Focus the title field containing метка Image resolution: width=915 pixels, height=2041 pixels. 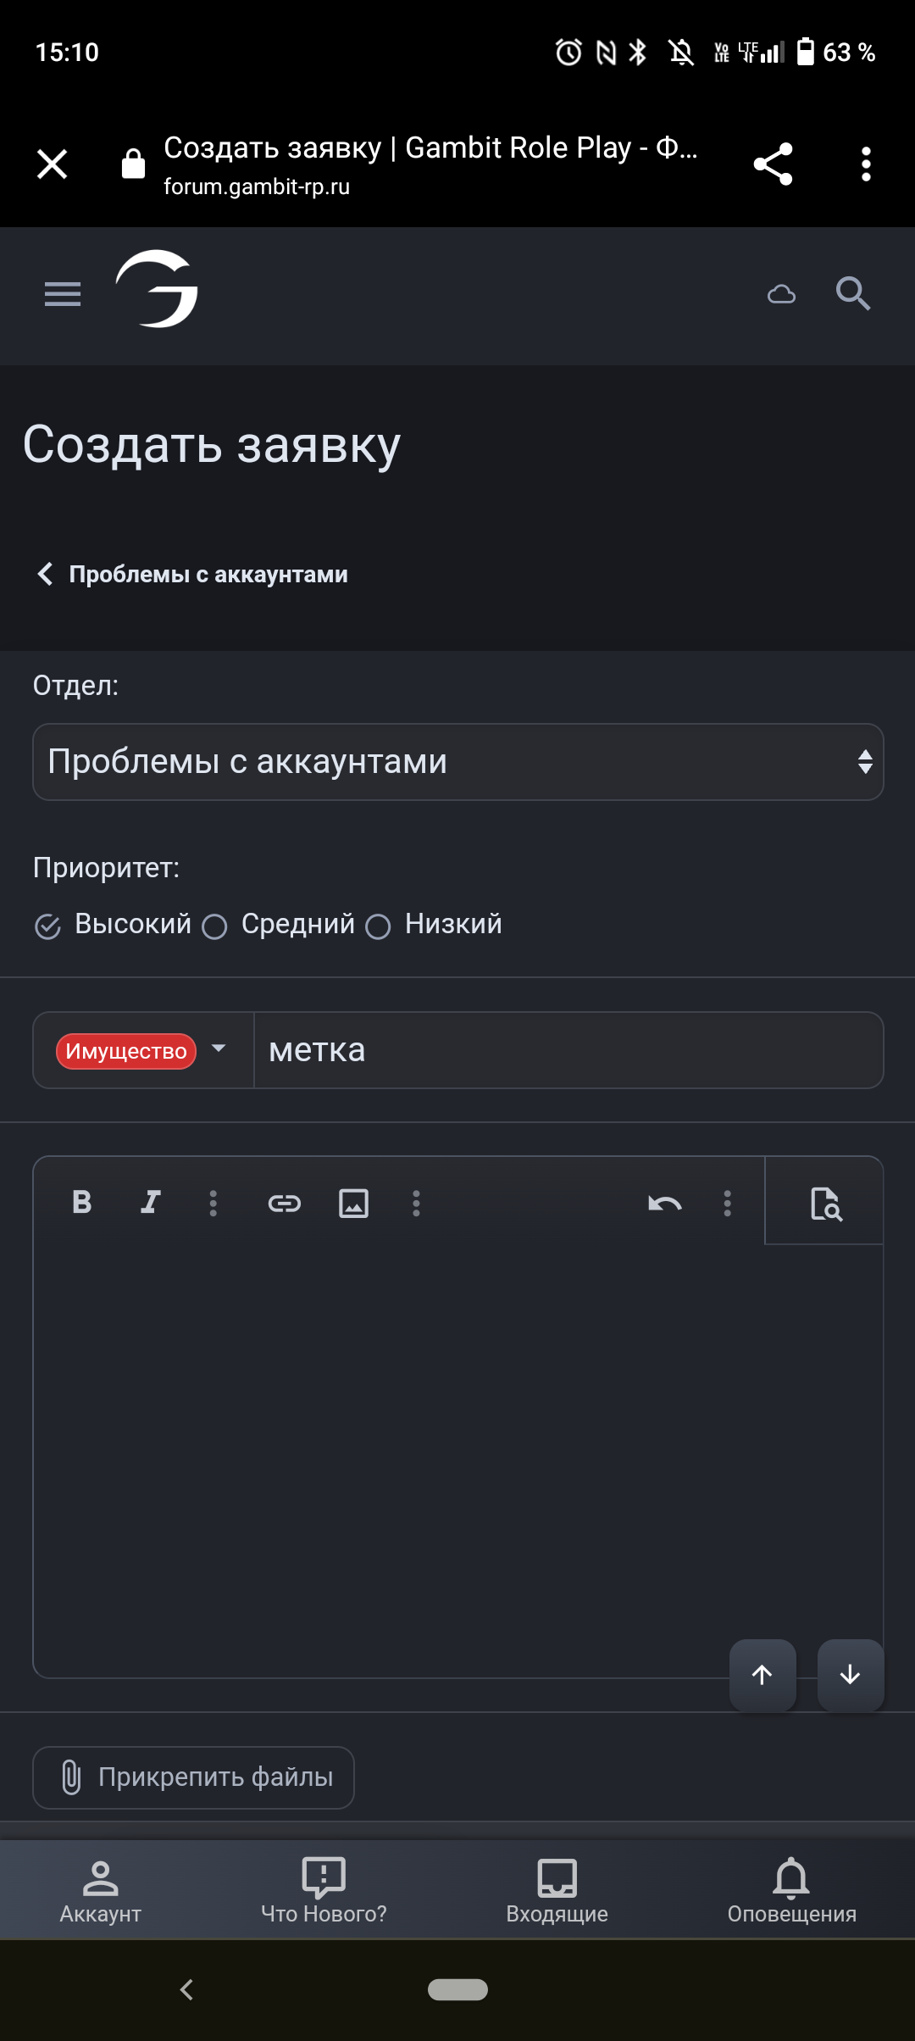568,1050
